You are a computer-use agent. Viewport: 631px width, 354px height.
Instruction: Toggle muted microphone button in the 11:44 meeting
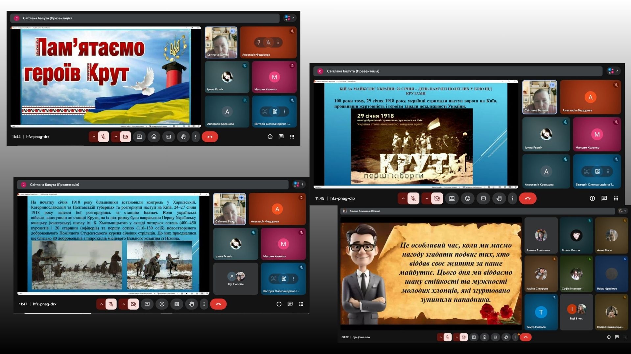[x=103, y=137]
